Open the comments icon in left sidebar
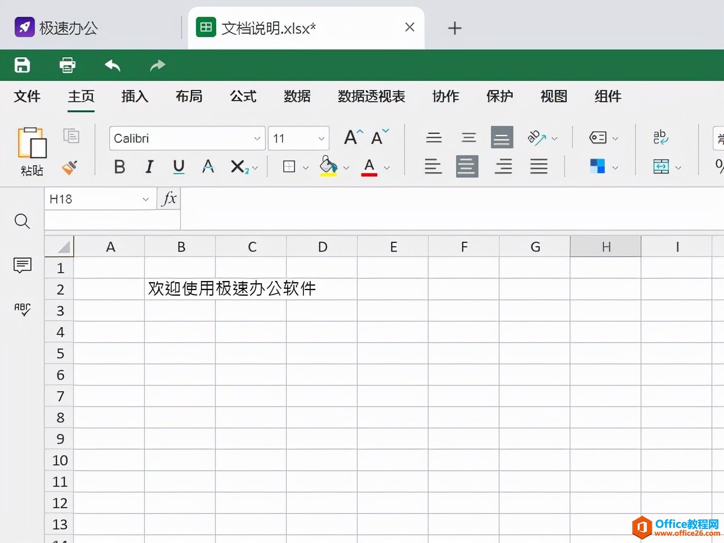This screenshot has width=724, height=543. (x=23, y=265)
